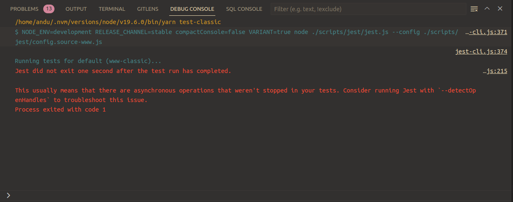Switch to the Problems tab
This screenshot has width=513, height=202.
pyautogui.click(x=24, y=9)
